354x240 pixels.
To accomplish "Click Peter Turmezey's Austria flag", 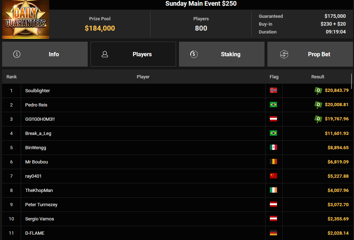I will point(273,204).
